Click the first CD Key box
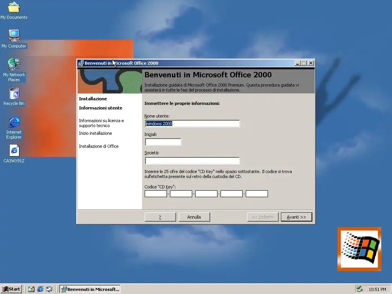Image resolution: width=392 pixels, height=294 pixels. (156, 194)
